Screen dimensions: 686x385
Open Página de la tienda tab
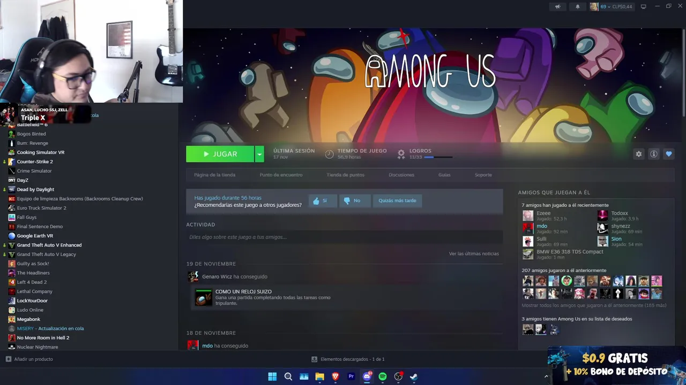214,175
